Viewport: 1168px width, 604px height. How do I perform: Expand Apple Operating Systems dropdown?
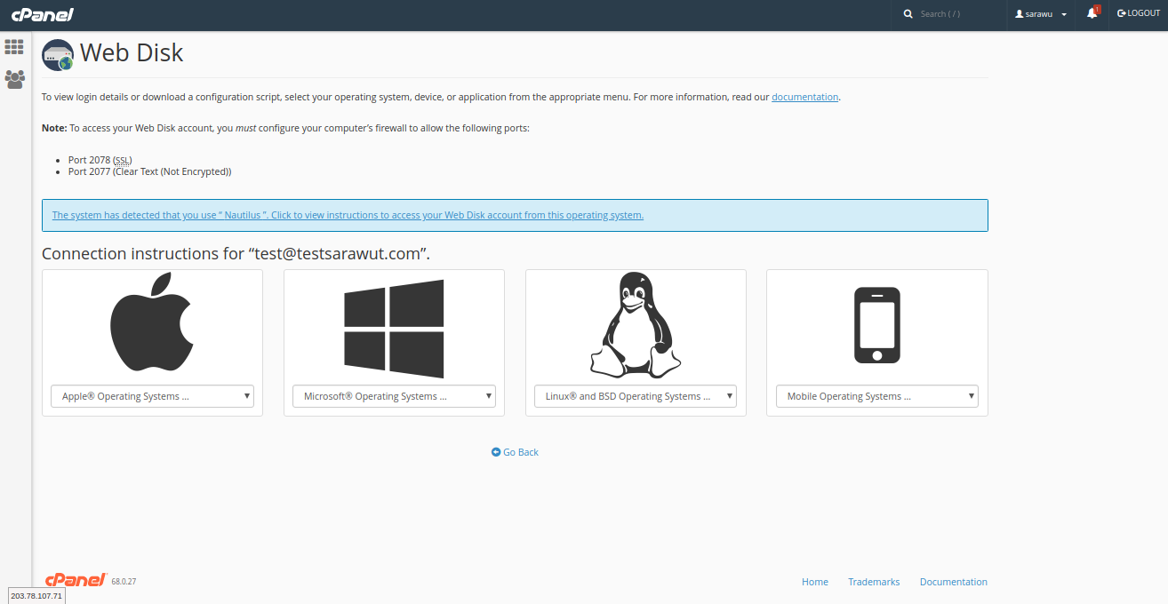[152, 396]
